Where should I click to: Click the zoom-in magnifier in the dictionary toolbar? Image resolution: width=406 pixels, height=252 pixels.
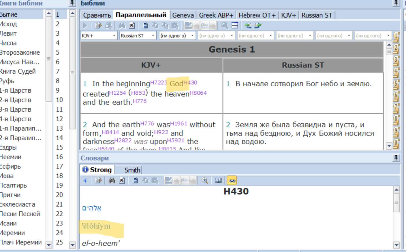(205, 180)
